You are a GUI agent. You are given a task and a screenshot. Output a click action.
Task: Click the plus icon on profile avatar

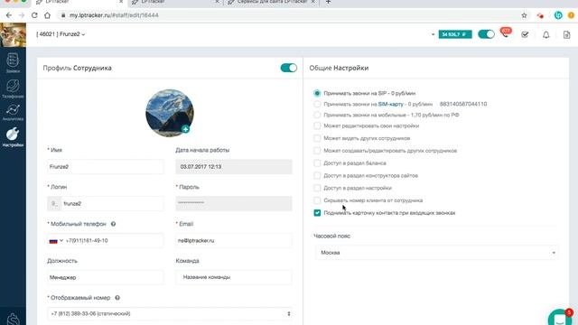tap(185, 129)
